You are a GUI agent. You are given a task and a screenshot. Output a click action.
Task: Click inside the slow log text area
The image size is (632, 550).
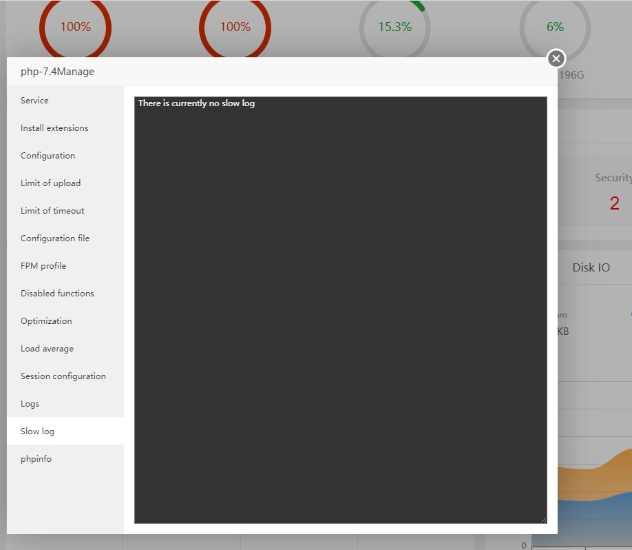341,310
